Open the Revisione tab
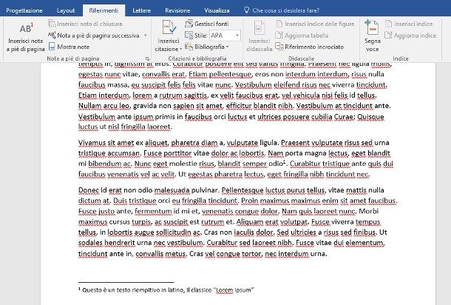This screenshot has height=305, width=451. tap(177, 10)
